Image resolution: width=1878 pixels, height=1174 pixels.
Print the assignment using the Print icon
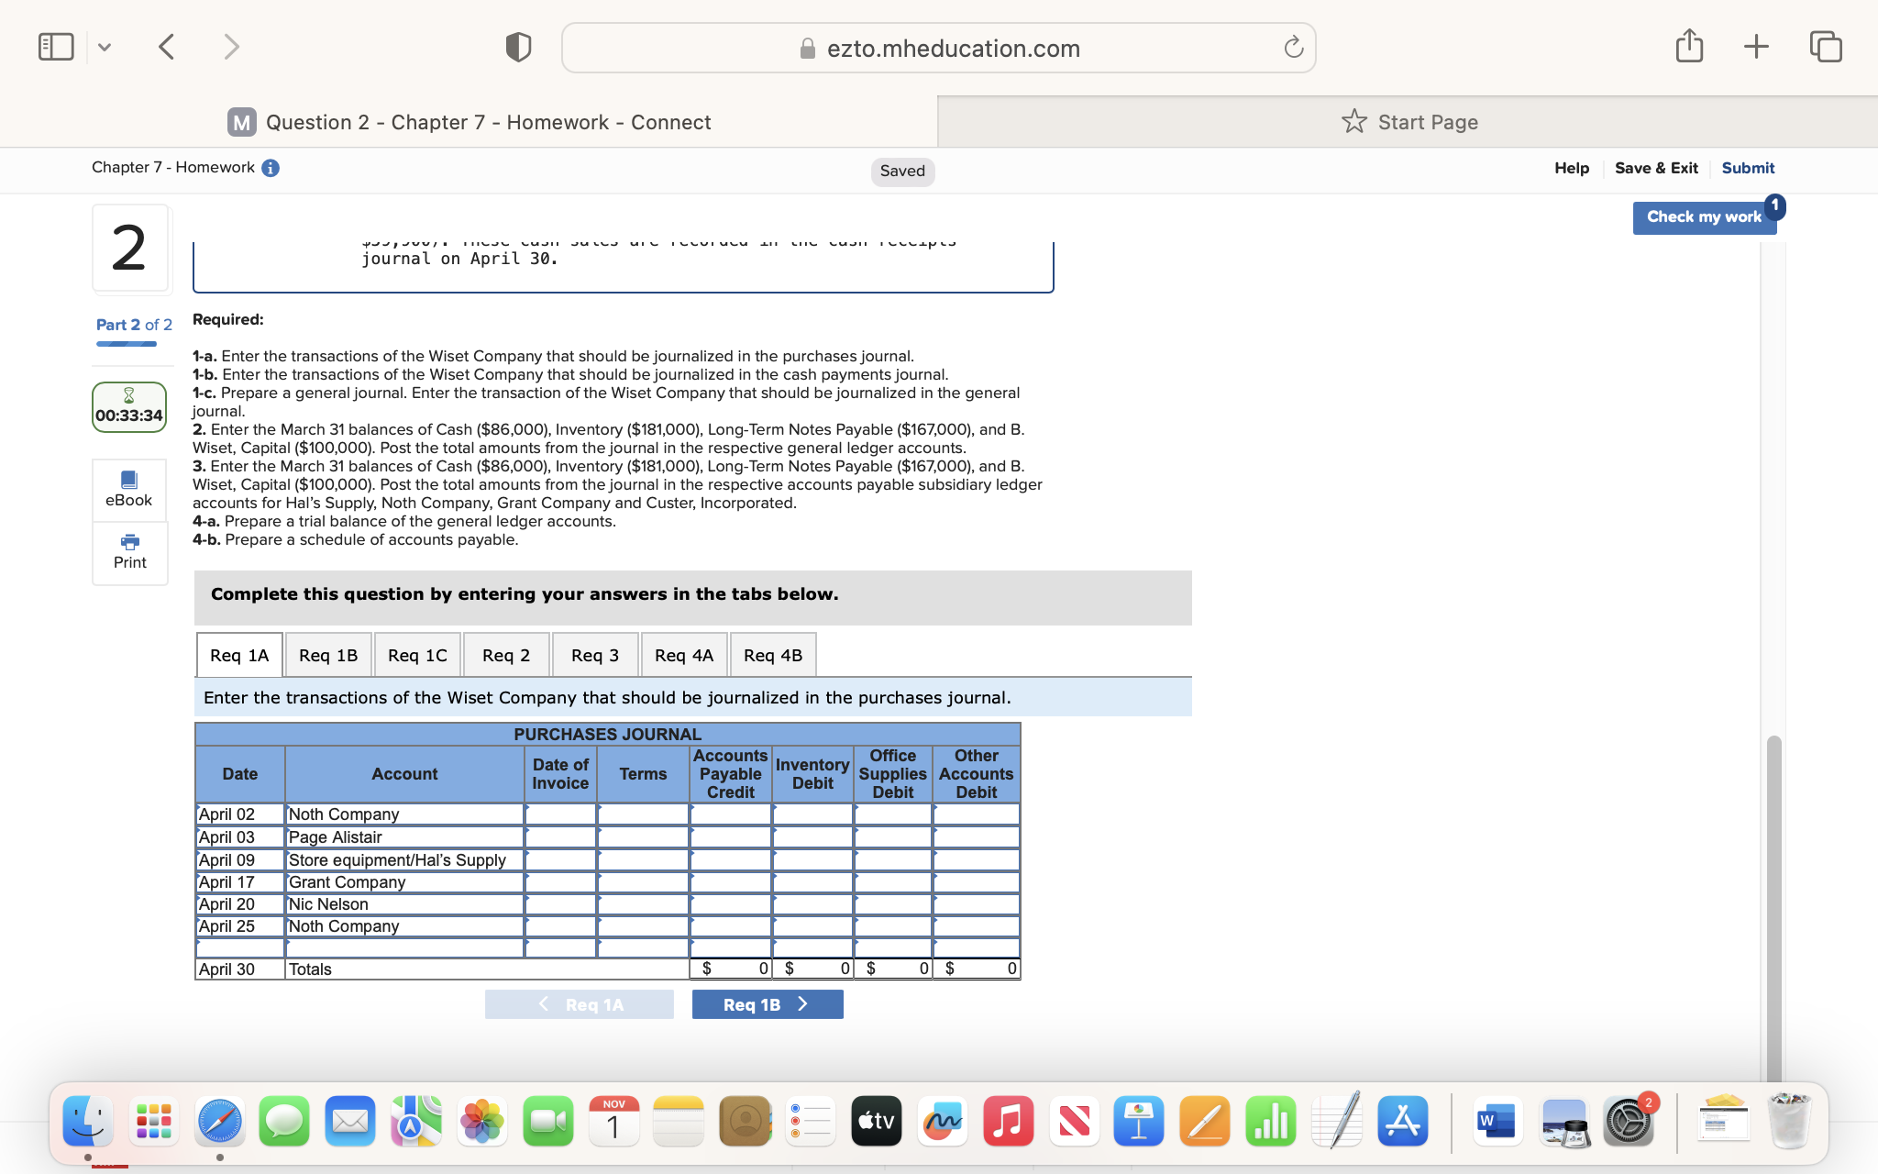pyautogui.click(x=128, y=551)
